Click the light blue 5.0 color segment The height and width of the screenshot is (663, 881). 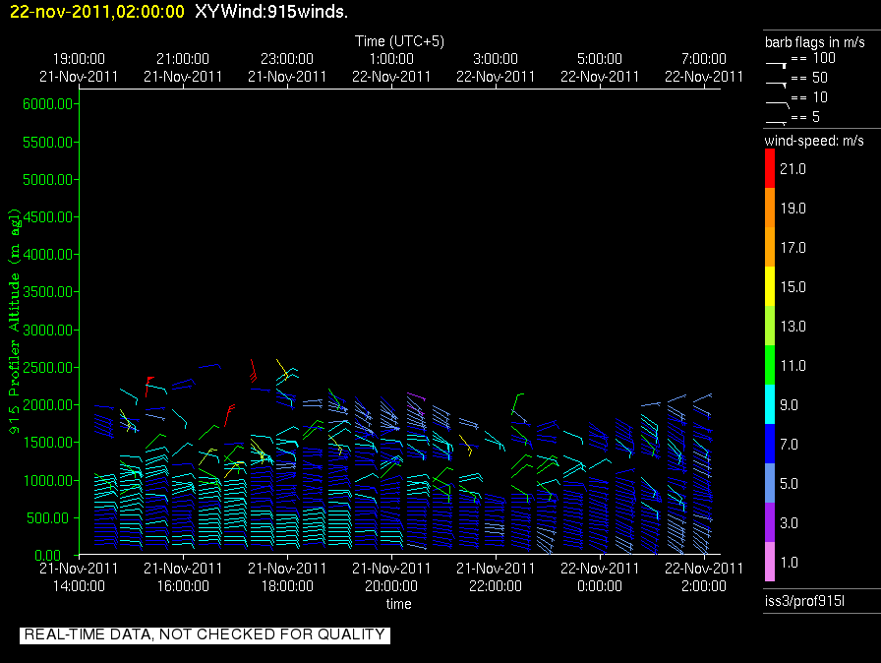pos(770,483)
